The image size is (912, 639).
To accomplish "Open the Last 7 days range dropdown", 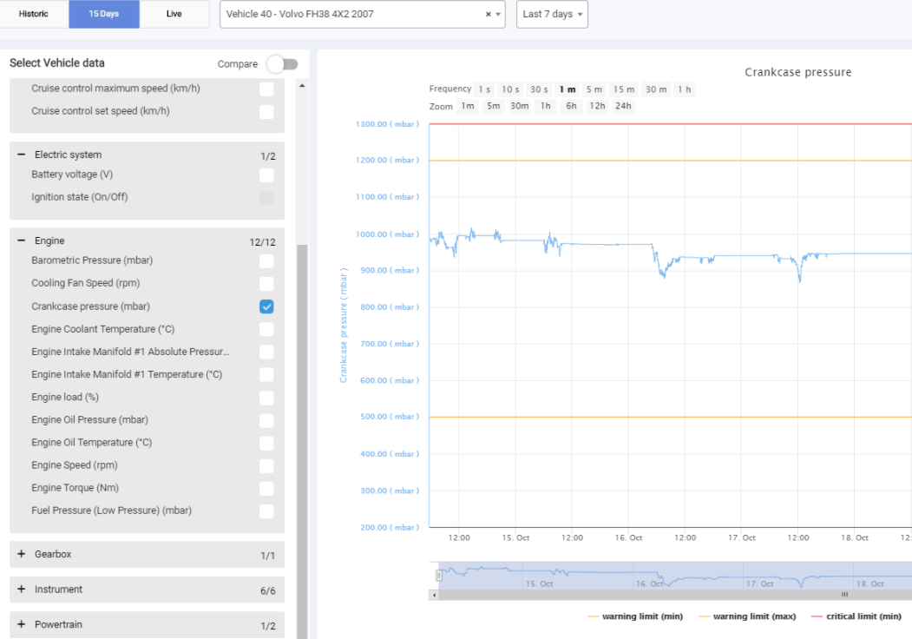I will click(x=552, y=14).
